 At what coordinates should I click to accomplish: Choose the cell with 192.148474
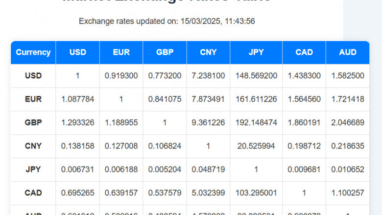256,123
